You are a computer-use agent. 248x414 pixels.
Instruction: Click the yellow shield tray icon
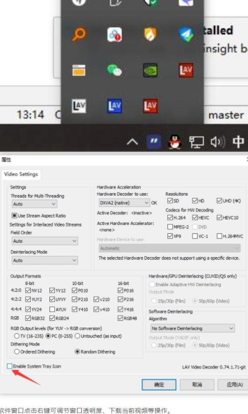(150, 34)
